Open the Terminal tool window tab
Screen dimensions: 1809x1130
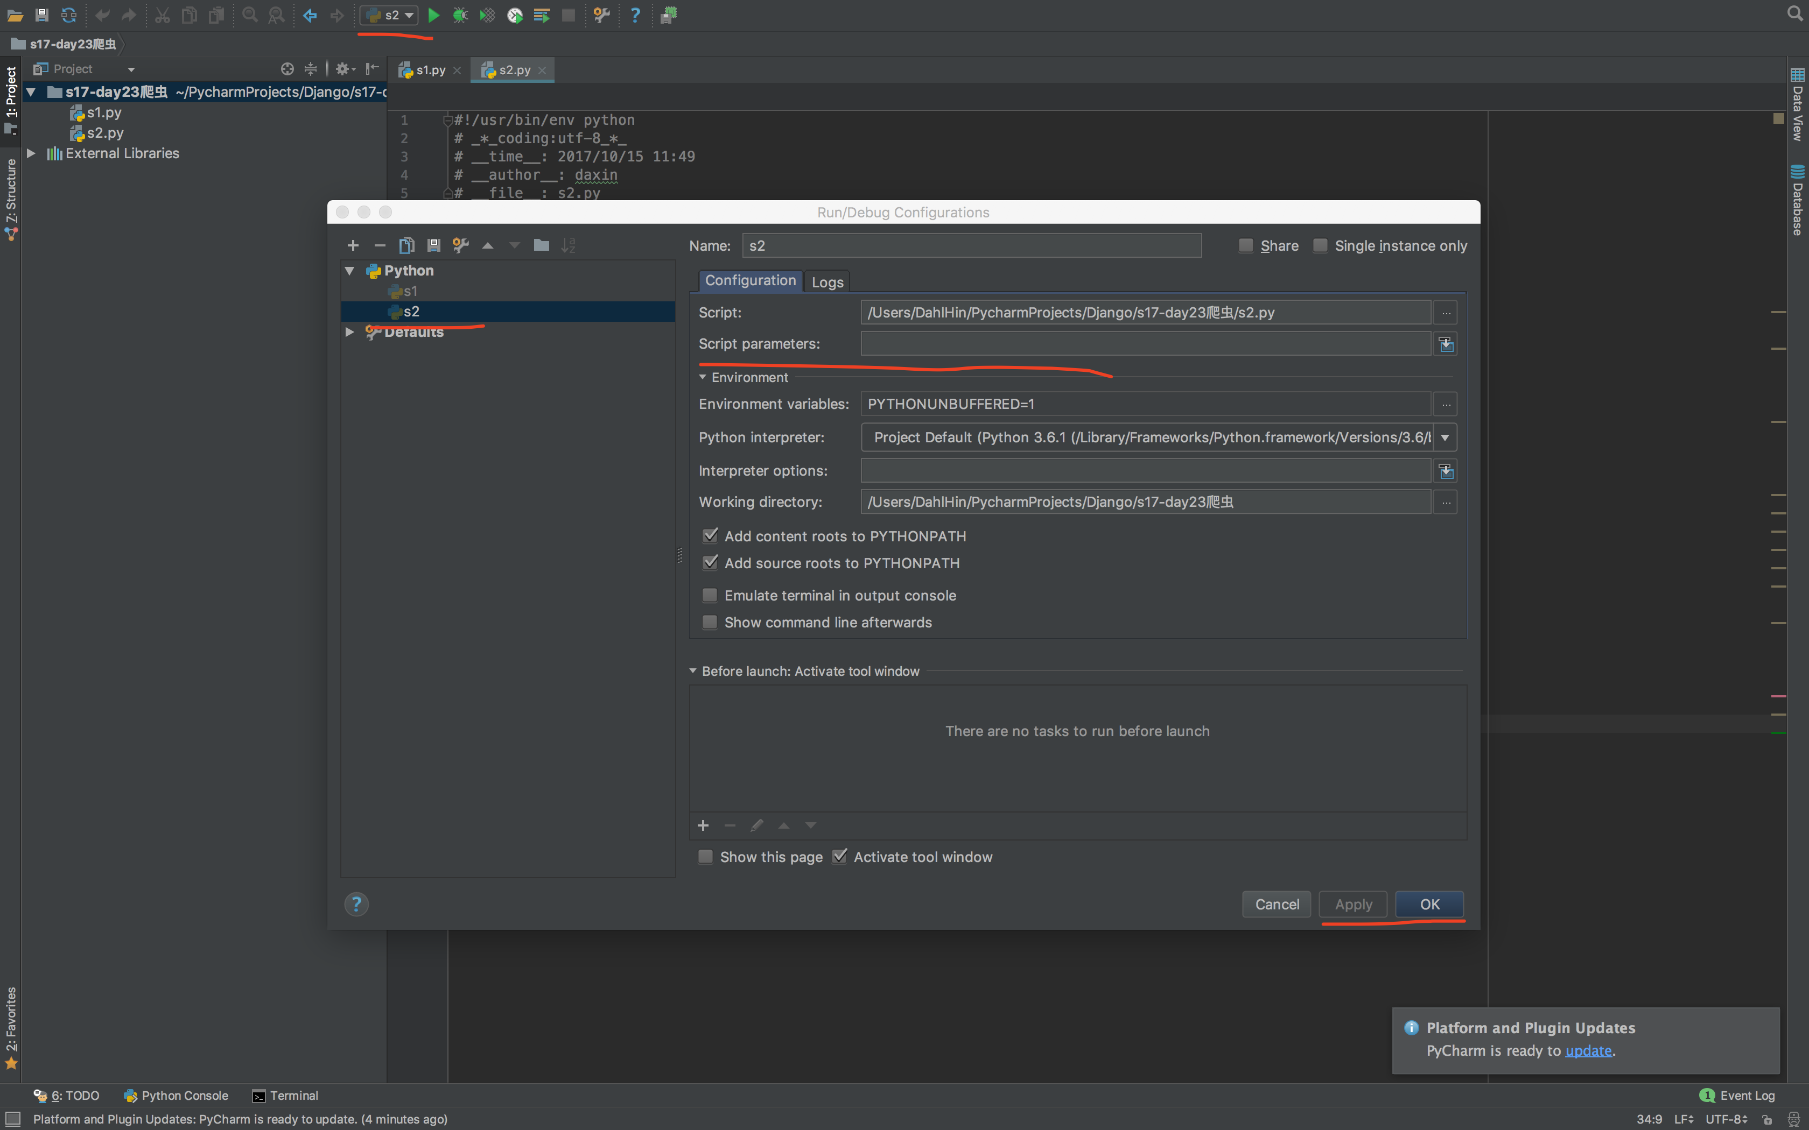[285, 1096]
